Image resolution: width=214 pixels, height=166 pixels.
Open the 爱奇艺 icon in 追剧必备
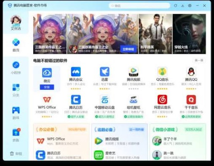pyautogui.click(x=99, y=155)
